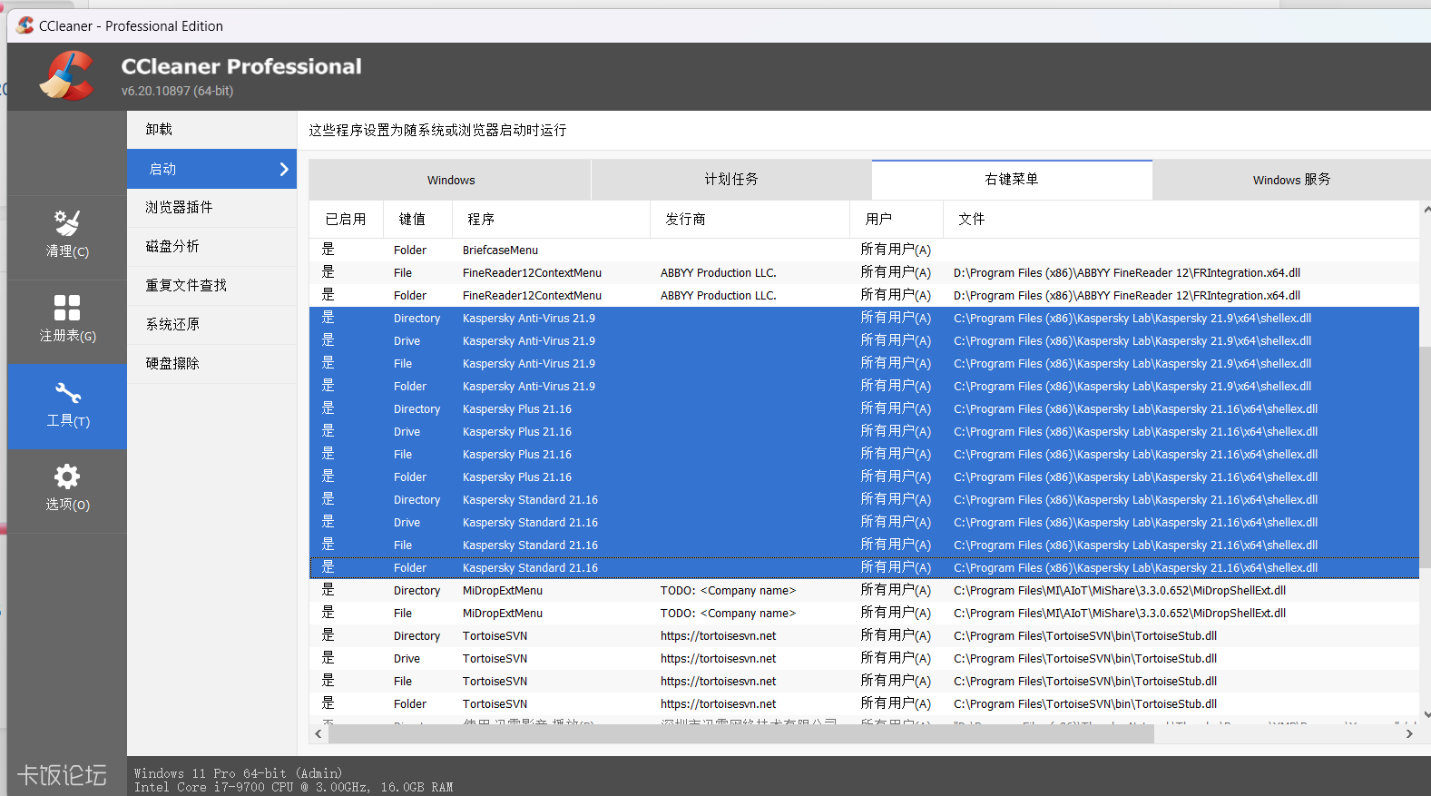This screenshot has height=796, width=1431.
Task: Click https://tortoisesvn.net in TortoiseSVN Drive row
Action: 718,658
